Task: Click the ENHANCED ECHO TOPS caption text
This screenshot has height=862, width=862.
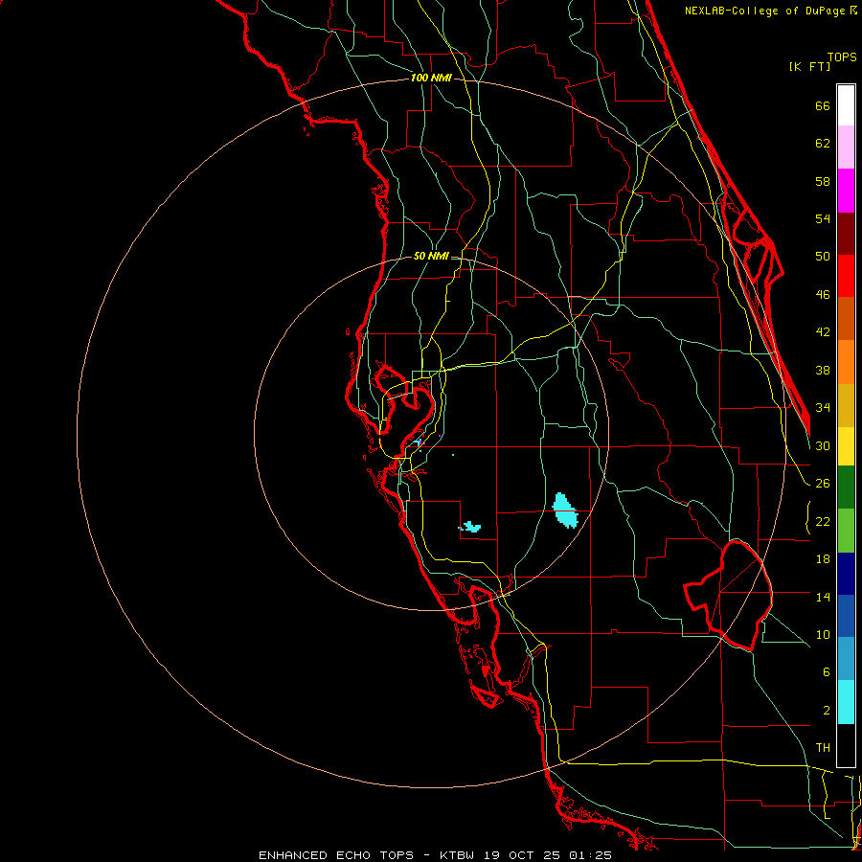Action: (x=336, y=855)
